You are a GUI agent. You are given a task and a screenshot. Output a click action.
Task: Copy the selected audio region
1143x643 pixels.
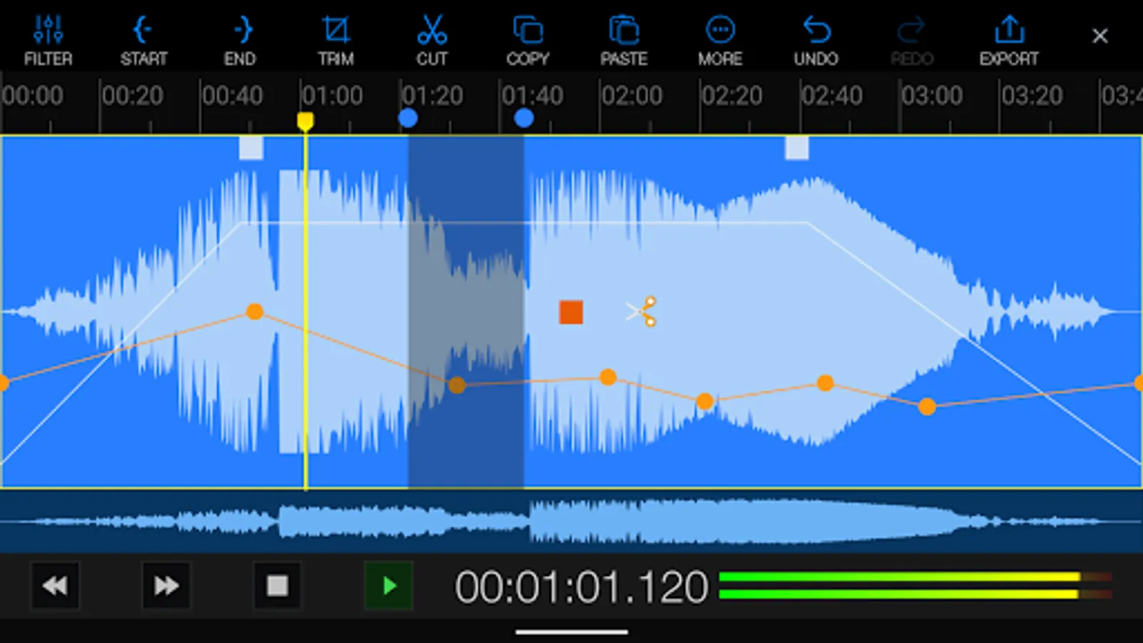tap(528, 41)
